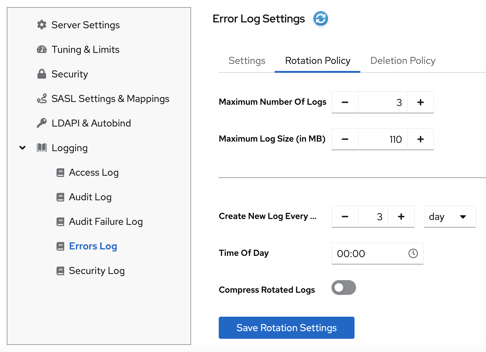
Task: Click the Tuning & Limits gauge icon
Action: click(42, 49)
